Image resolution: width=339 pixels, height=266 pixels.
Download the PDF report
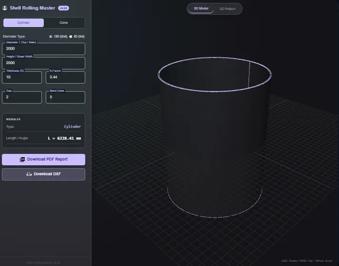pyautogui.click(x=43, y=160)
